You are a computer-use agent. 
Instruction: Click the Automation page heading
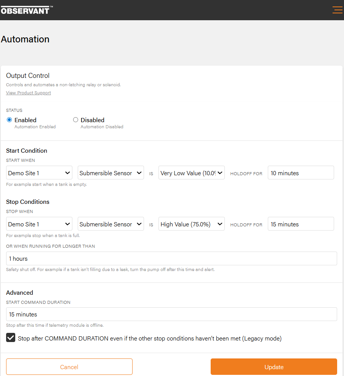(25, 39)
